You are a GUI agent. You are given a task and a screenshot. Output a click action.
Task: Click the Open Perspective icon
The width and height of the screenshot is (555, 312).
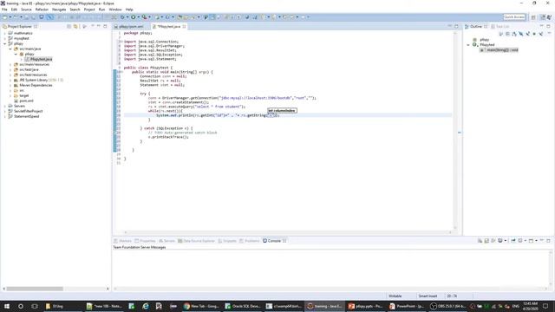(533, 17)
